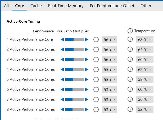
Task: Open the Real-Time Memory tab
Action: click(x=66, y=6)
